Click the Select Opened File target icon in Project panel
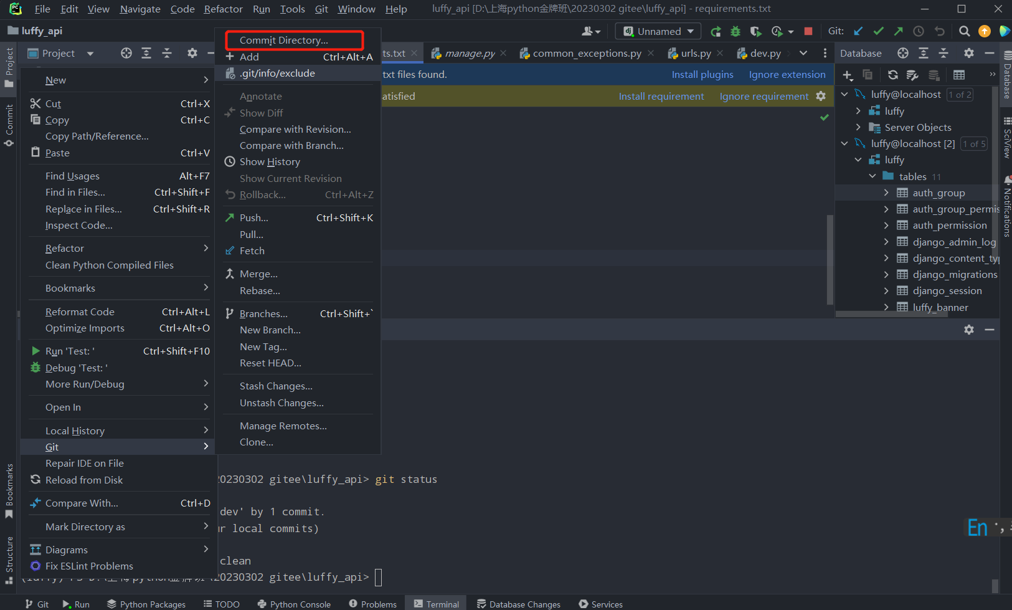The width and height of the screenshot is (1012, 610). click(x=126, y=54)
